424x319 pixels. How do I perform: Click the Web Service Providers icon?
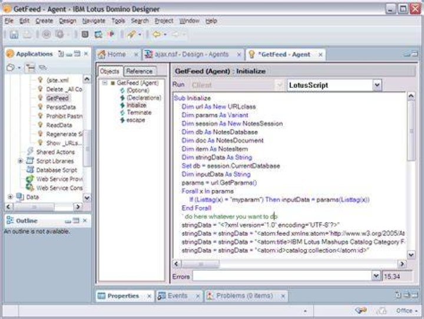[30, 179]
